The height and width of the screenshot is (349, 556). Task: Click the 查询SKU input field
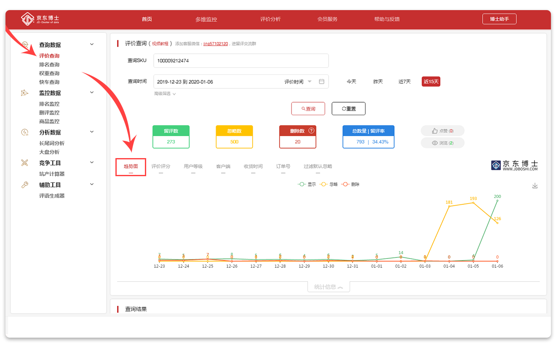(241, 61)
